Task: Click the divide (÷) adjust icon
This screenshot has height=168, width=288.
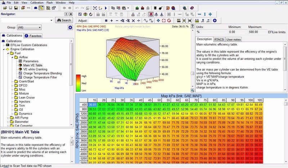Action: [139, 21]
